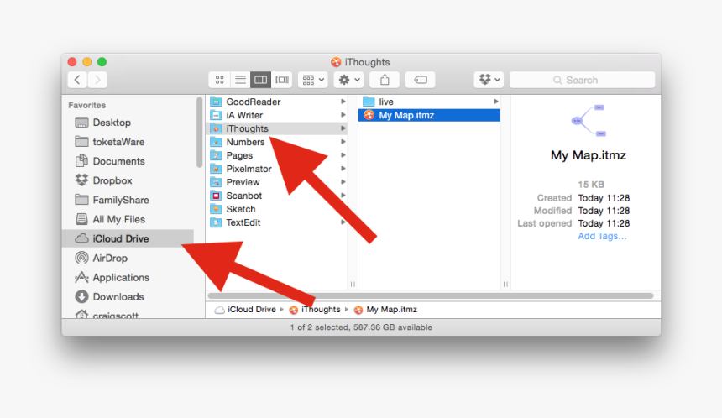
Task: Click the horizontal scrollbar below the columns
Action: pyautogui.click(x=431, y=295)
